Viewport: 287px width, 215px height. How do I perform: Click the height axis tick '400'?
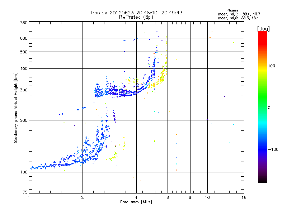(x=24, y=68)
